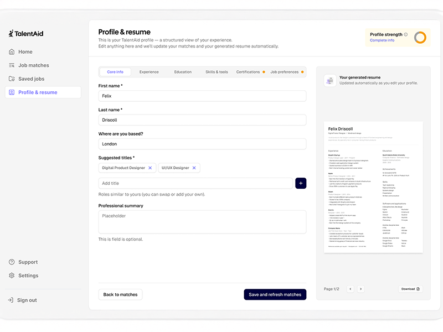Switch to the Certifications tab
Image resolution: width=443 pixels, height=332 pixels.
point(250,72)
